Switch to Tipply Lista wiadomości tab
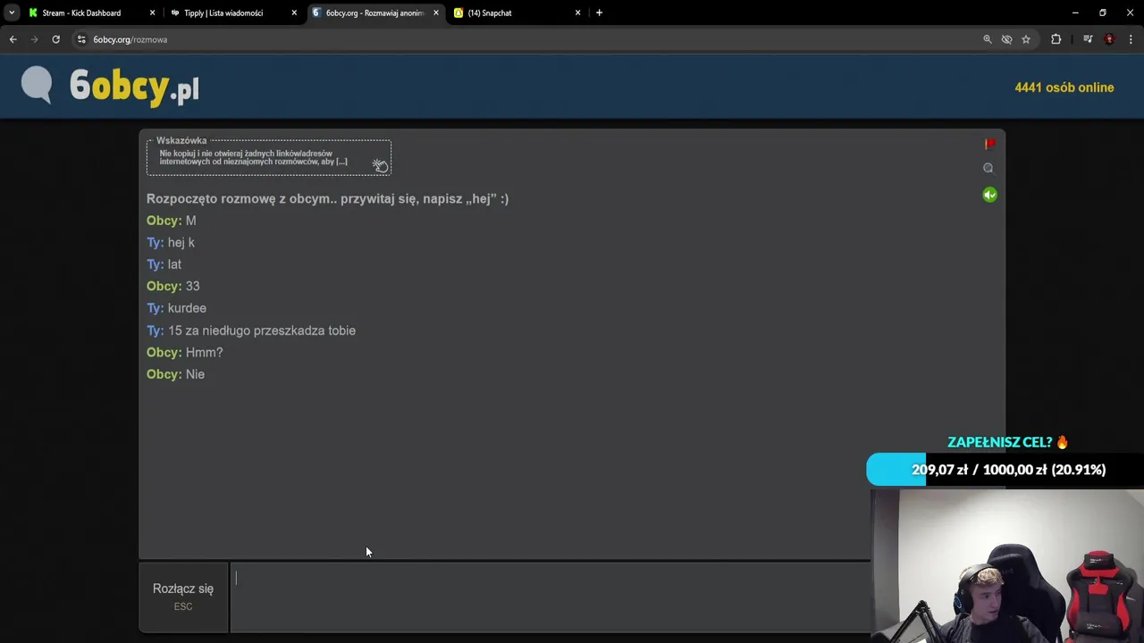1144x643 pixels. (x=223, y=13)
